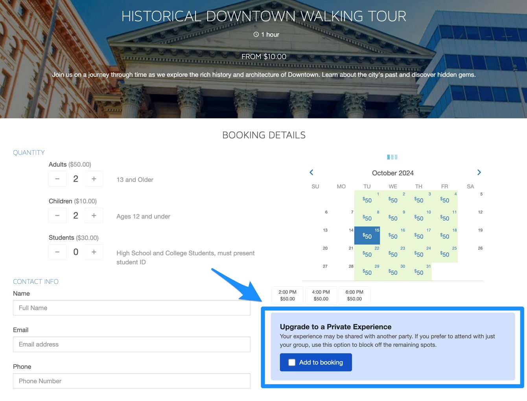Click the Full Name input field
The image size is (527, 401).
point(132,308)
